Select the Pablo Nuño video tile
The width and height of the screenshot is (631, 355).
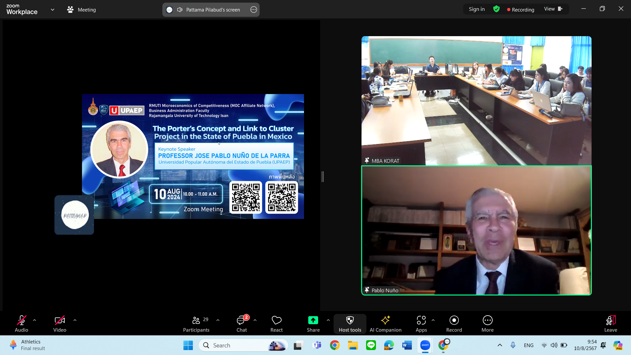click(x=476, y=230)
